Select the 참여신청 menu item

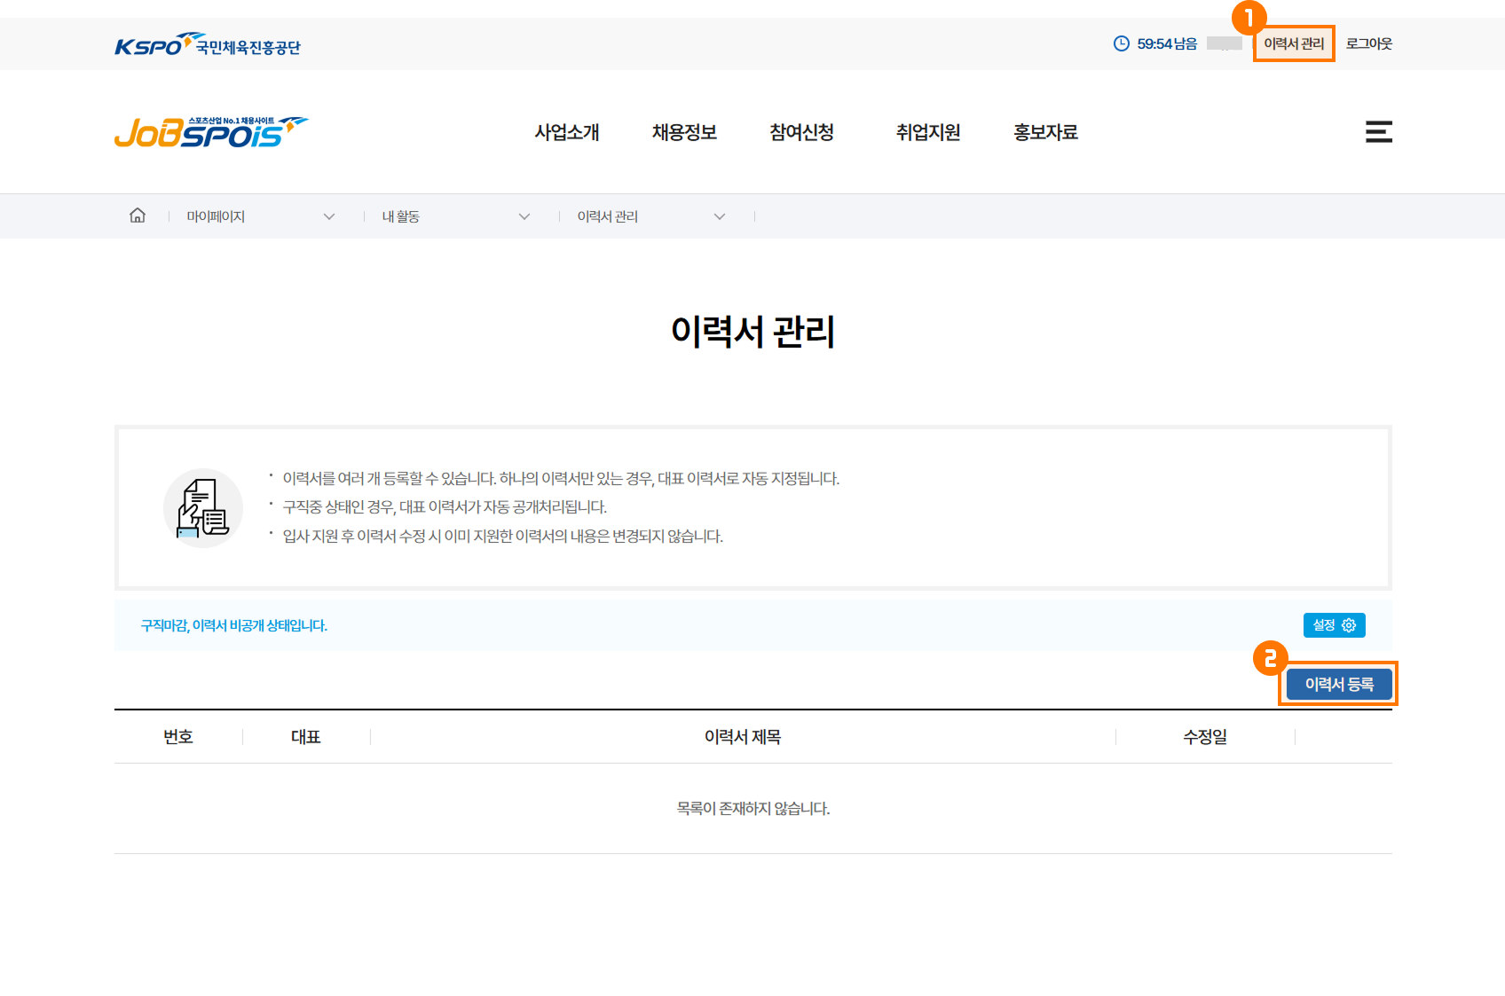801,132
